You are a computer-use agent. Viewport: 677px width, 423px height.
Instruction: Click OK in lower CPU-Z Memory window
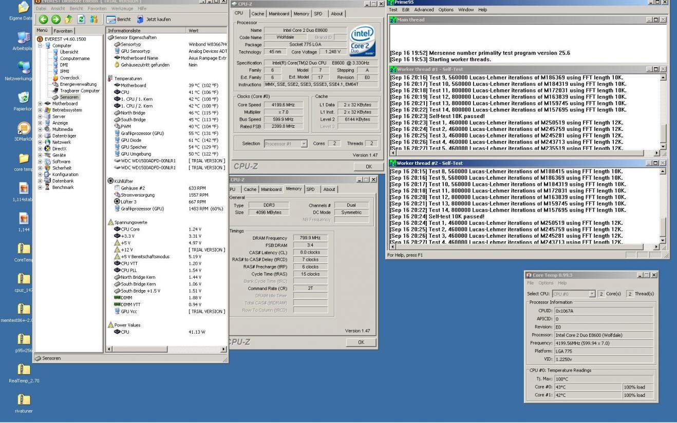click(x=361, y=342)
